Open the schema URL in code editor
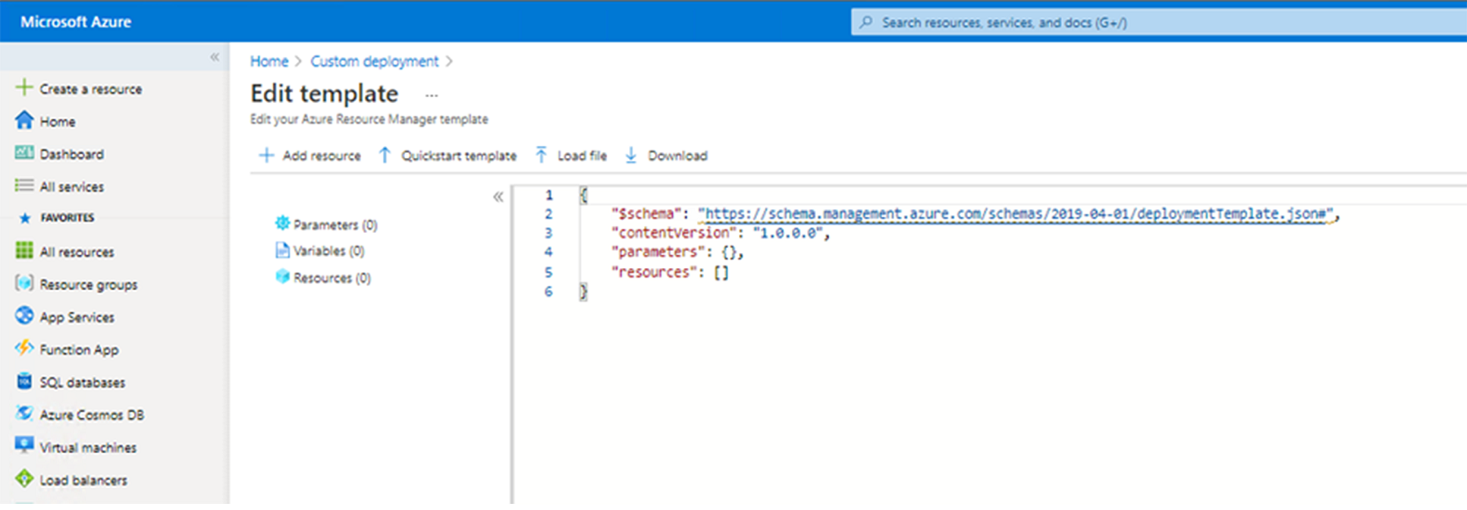 point(1016,214)
